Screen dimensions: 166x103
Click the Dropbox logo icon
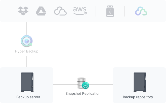click(x=23, y=11)
